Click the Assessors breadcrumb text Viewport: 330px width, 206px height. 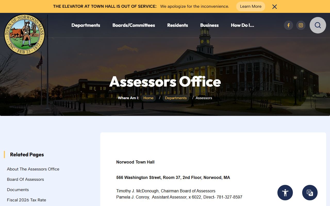click(204, 98)
